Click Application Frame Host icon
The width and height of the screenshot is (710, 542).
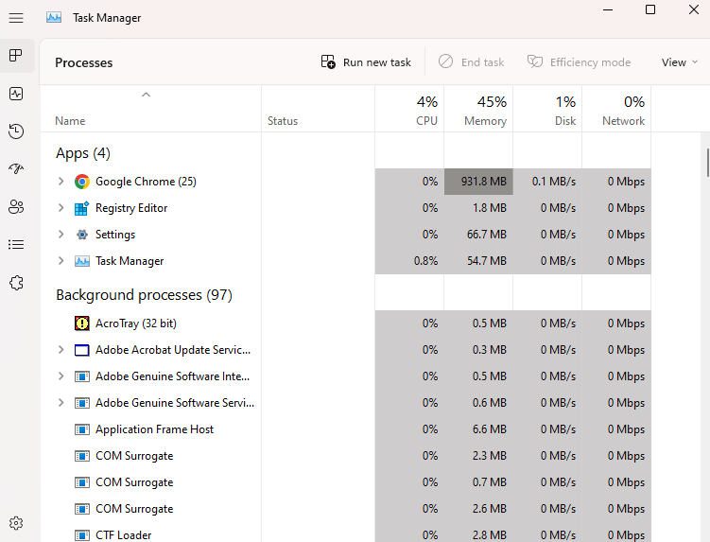[82, 429]
